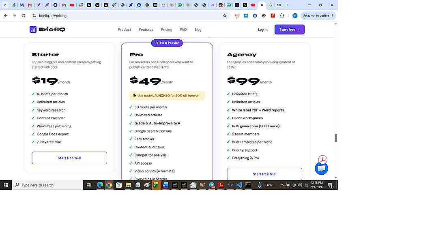The width and height of the screenshot is (434, 244).
Task: Click the BriefIQ logo
Action: click(x=47, y=29)
